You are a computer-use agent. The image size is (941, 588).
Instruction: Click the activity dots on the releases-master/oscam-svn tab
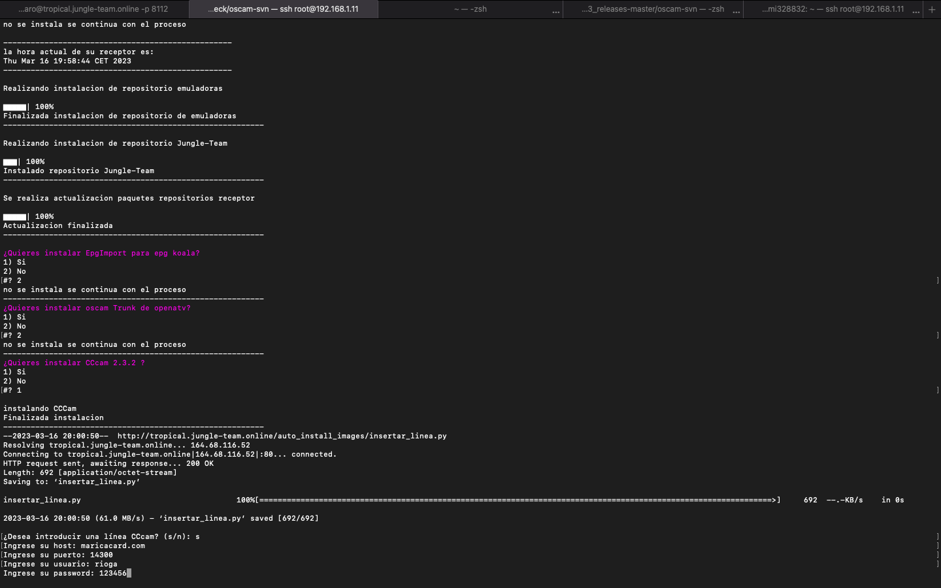(x=736, y=11)
